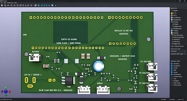
Task: Select the B.Adhesive layer label
Action: (x=177, y=20)
